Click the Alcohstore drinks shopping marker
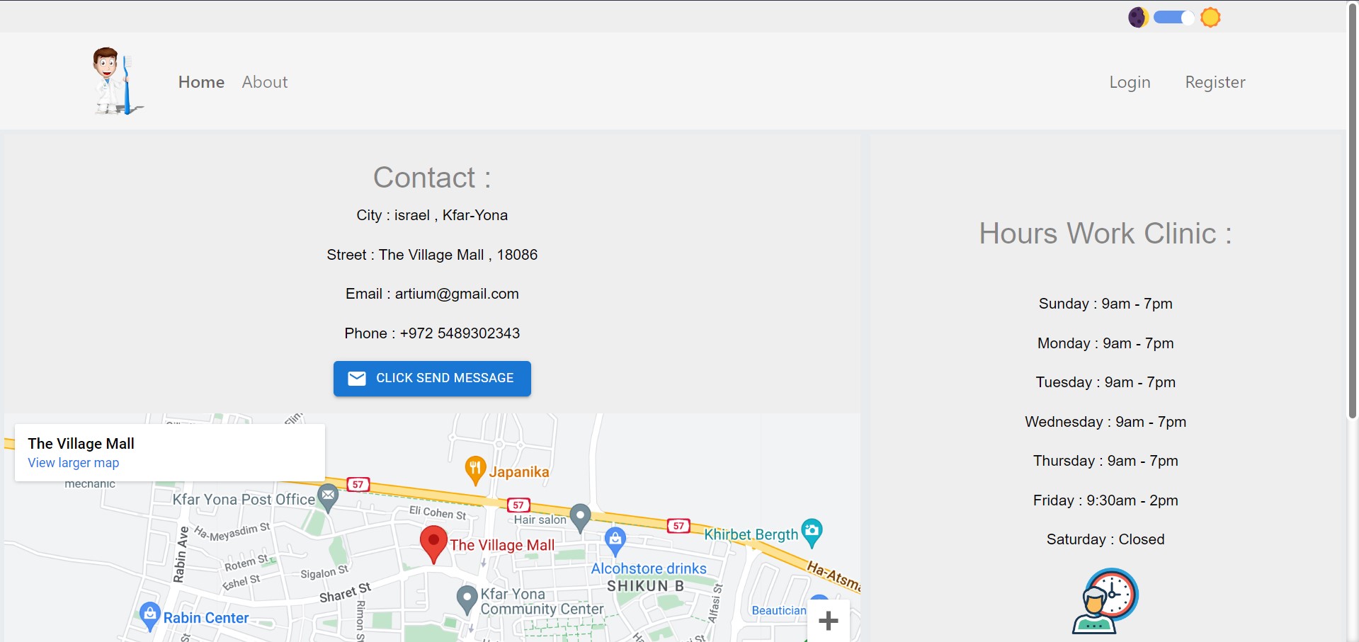1359x642 pixels. coord(615,539)
